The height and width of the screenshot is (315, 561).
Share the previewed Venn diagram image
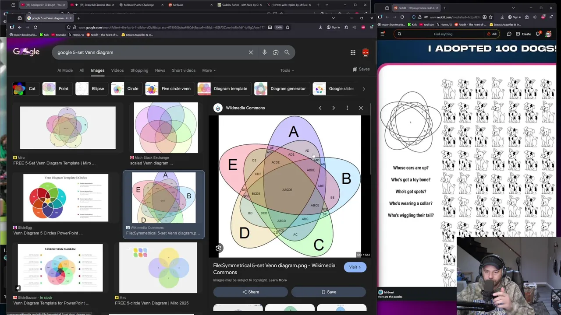(x=250, y=292)
